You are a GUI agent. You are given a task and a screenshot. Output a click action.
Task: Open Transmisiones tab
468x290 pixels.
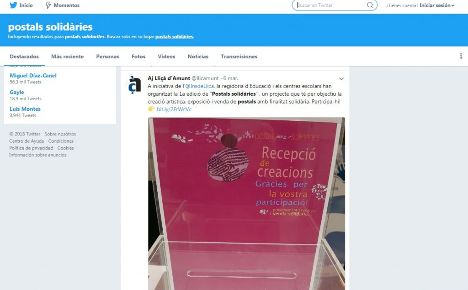[x=239, y=57]
